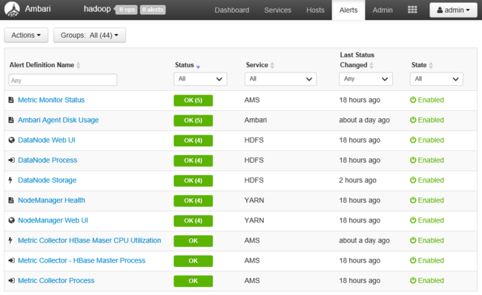Open the Last Status Changed filter dropdown

click(x=366, y=79)
